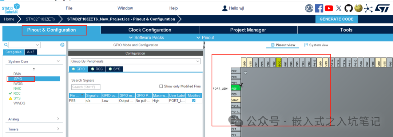Select pin PF1 on the chip

(x=235, y=129)
